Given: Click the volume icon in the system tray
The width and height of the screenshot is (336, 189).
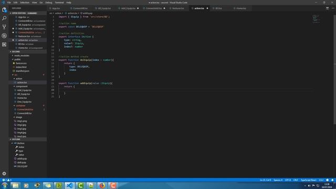Looking at the screenshot, I should click(x=309, y=186).
